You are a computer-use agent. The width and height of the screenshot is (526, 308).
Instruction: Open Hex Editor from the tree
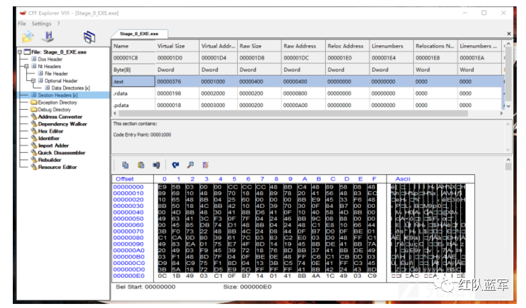(x=51, y=131)
